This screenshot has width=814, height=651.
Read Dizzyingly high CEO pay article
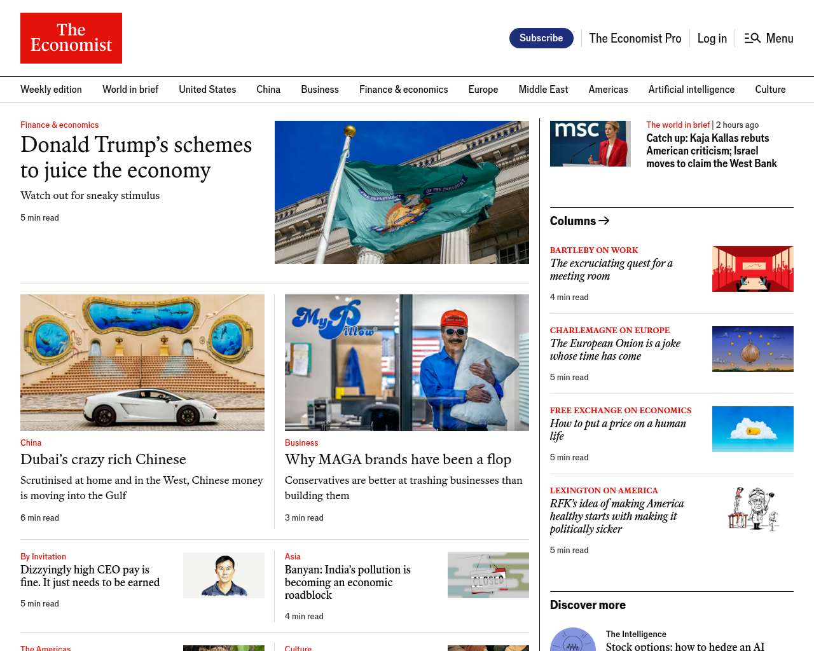click(x=90, y=576)
